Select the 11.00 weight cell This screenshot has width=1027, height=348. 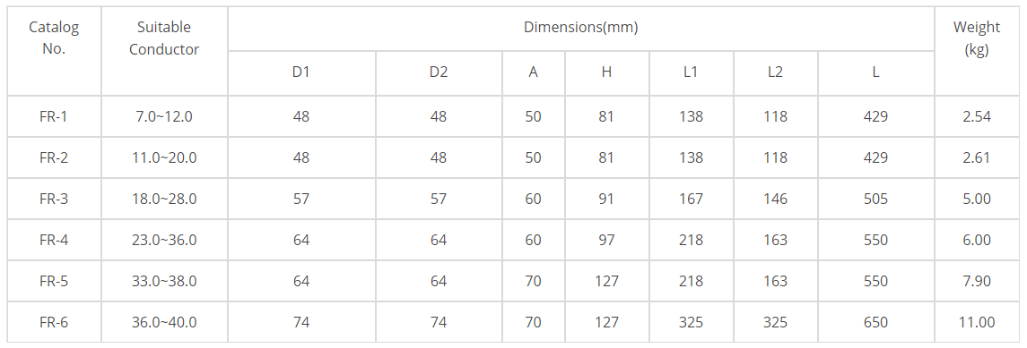pos(977,323)
